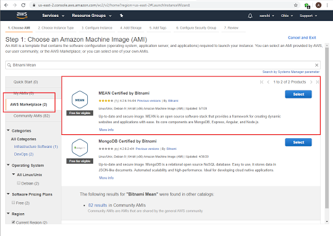Collapse the Categories section
333x236 pixels.
8,130
